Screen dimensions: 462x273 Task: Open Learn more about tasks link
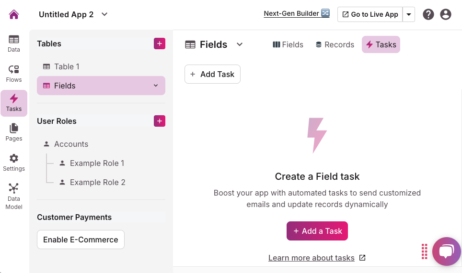tap(312, 258)
